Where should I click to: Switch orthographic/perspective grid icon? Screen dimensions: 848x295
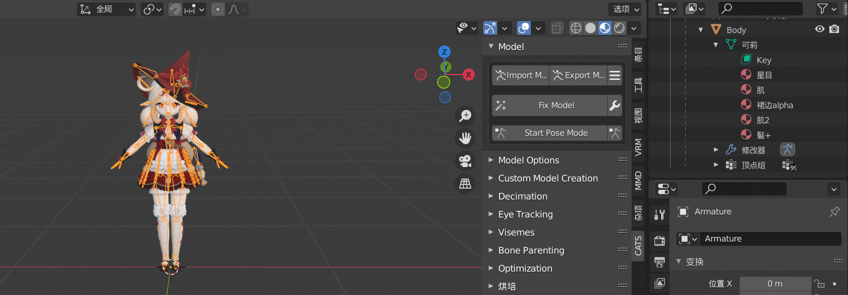(465, 184)
